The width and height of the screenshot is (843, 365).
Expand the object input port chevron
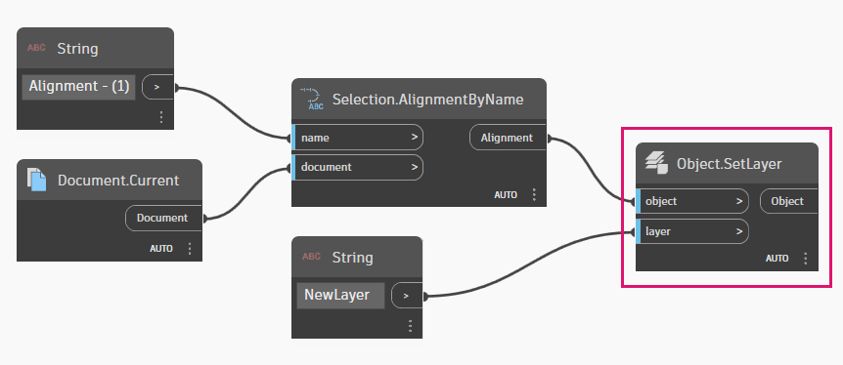tap(739, 201)
